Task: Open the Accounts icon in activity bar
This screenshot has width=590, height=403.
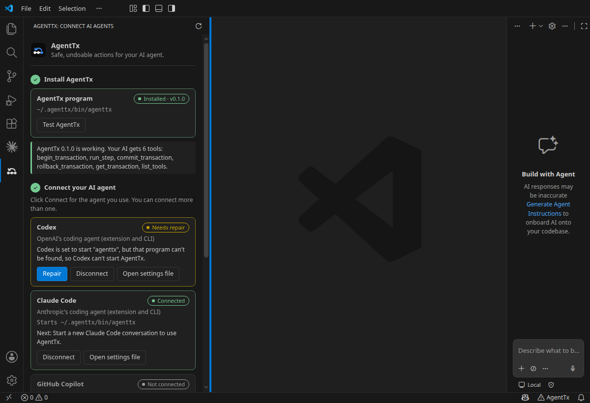Action: 12,357
